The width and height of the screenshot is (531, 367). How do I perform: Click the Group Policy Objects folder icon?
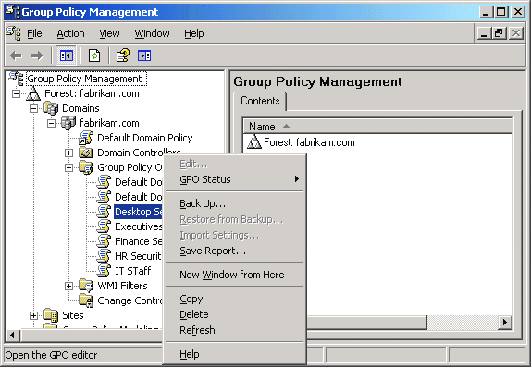click(x=86, y=167)
